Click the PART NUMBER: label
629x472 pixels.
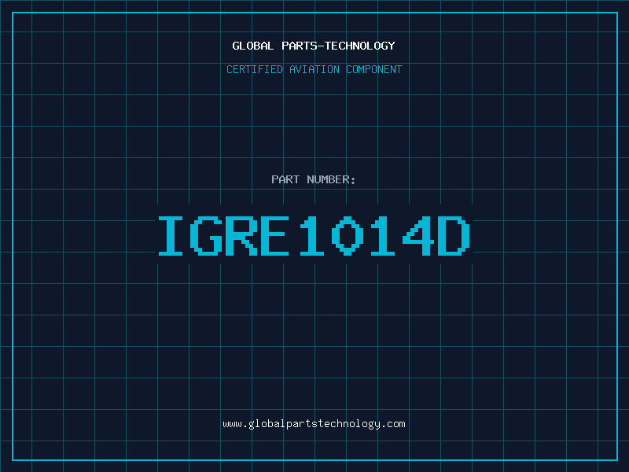tap(314, 179)
